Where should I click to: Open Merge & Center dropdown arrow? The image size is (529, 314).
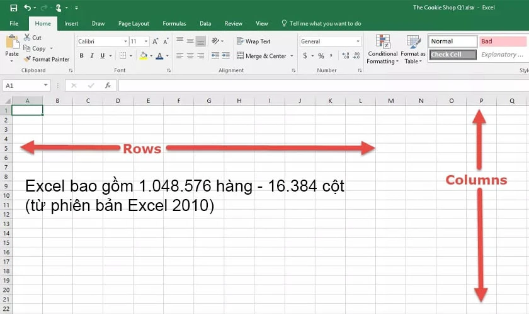click(292, 56)
